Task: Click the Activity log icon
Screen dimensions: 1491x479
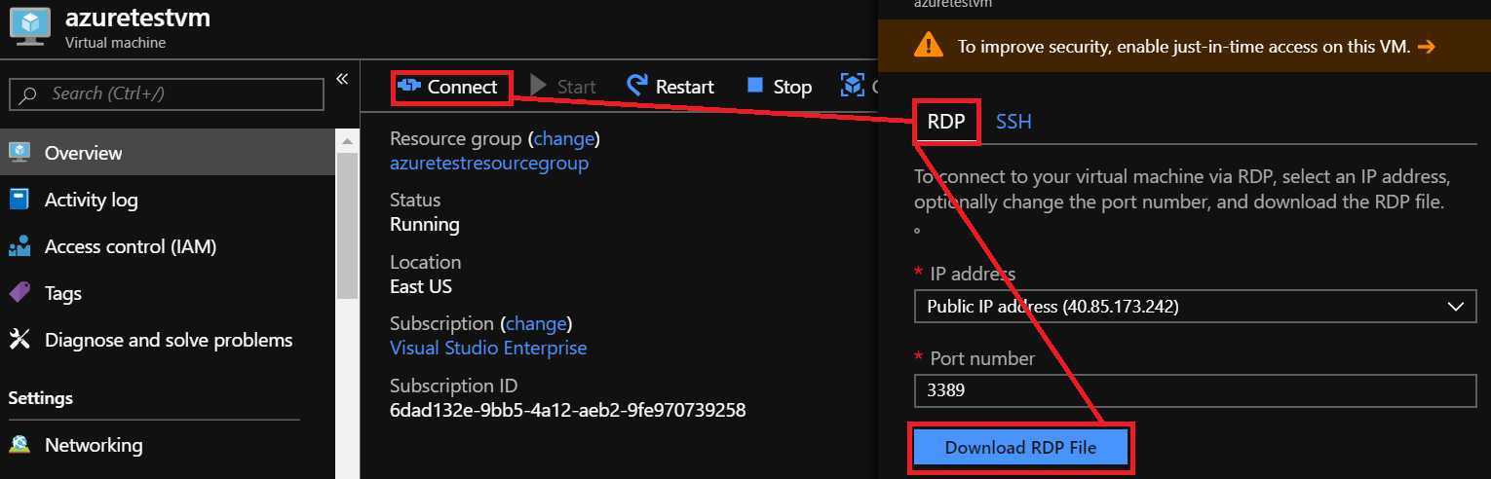Action: coord(19,200)
